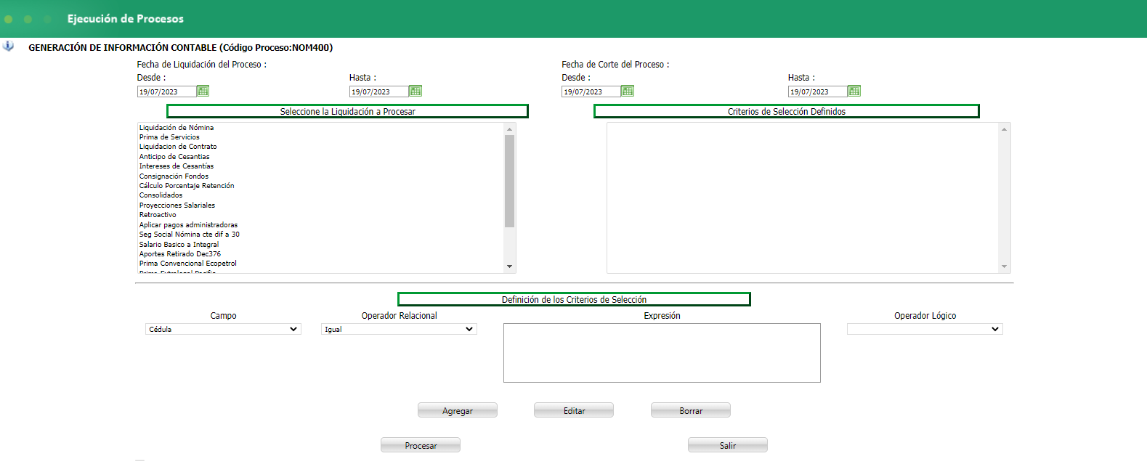Click the Borrar button
The image size is (1147, 472).
[691, 410]
